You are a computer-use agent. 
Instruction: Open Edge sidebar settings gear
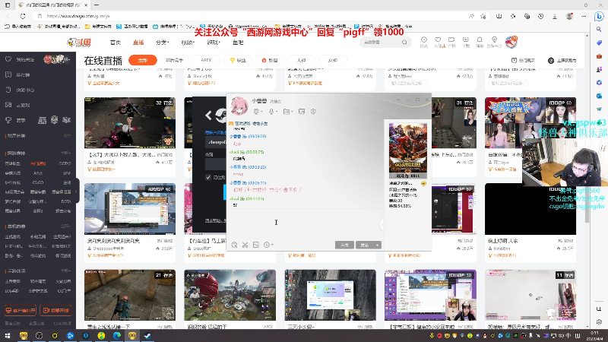(x=599, y=321)
